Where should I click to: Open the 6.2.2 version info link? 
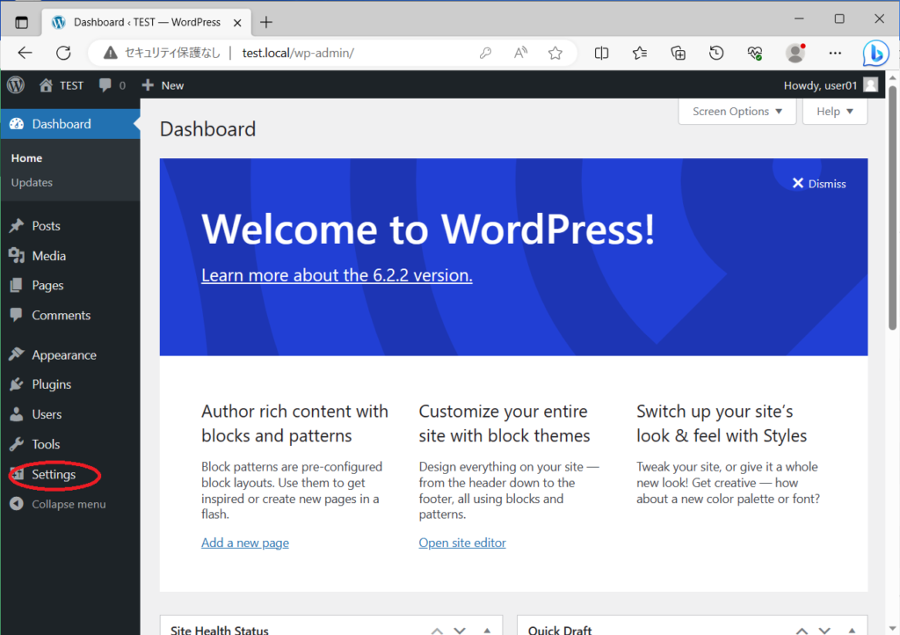pyautogui.click(x=337, y=275)
